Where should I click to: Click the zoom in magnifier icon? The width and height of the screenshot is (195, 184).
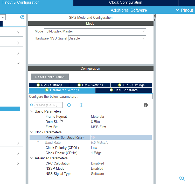coord(182,178)
